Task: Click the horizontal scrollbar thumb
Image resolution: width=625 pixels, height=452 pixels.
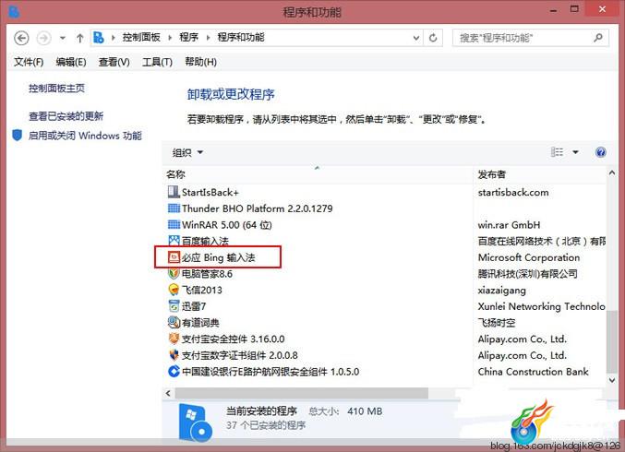Action: pyautogui.click(x=302, y=394)
